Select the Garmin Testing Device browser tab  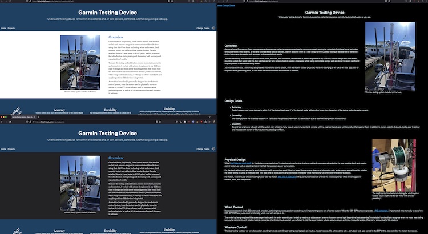tap(23, 117)
